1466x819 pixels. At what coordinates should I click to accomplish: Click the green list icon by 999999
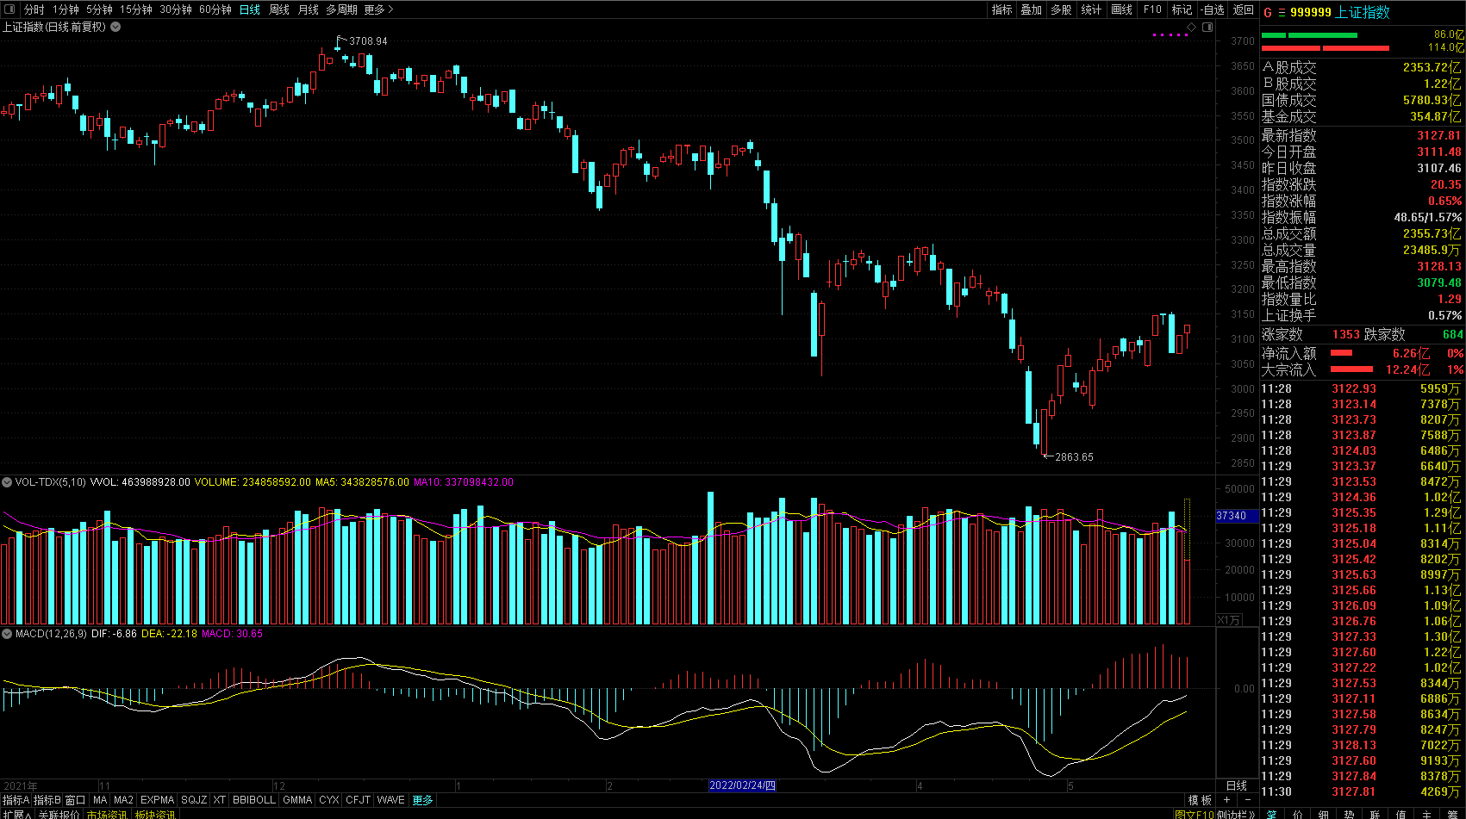1282,12
